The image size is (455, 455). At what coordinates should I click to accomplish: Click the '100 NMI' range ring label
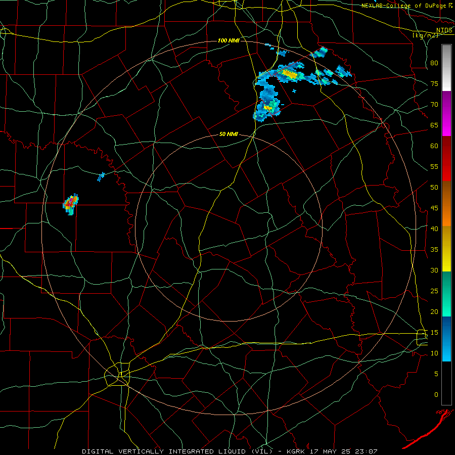pyautogui.click(x=229, y=40)
